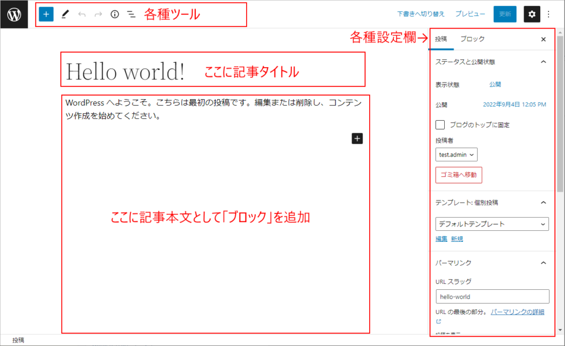Switch to the ブロック tab
565x346 pixels.
coord(472,39)
